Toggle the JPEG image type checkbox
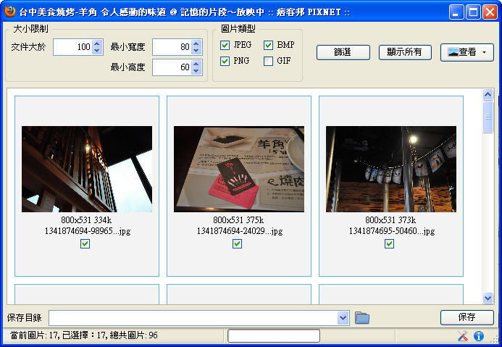 pyautogui.click(x=225, y=46)
